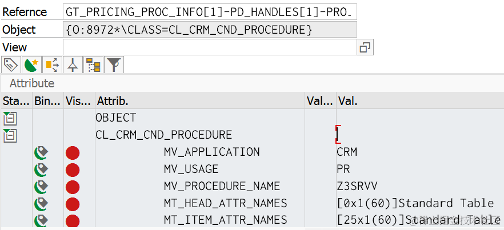
Task: Select the CL_CRM_CND_PROCEDURE attribute name cell
Action: 163,135
